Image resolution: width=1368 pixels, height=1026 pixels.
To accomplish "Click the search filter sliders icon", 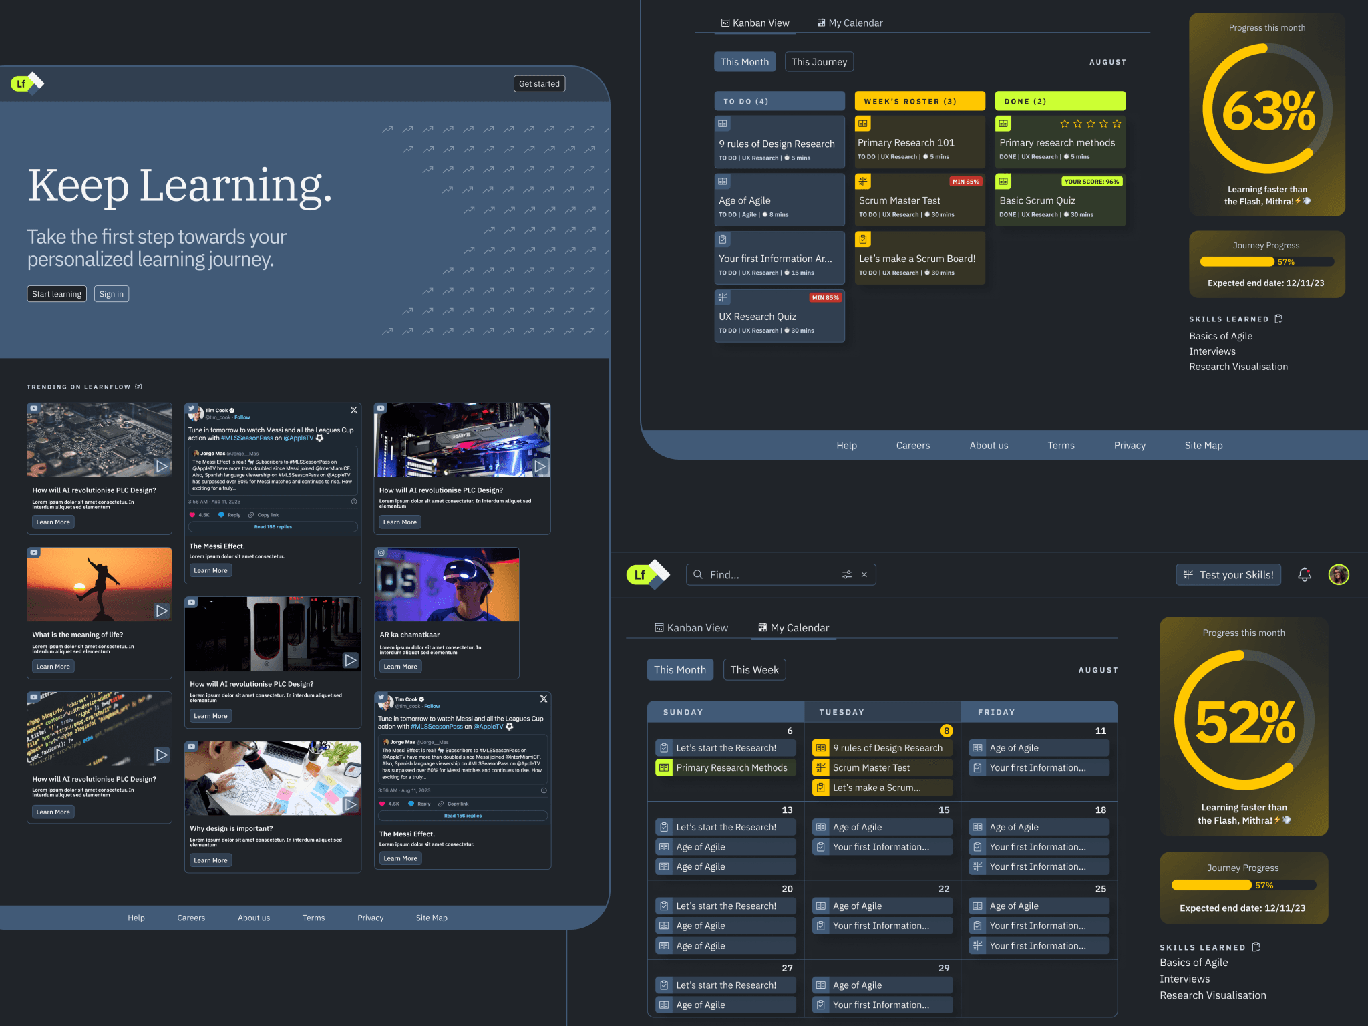I will tap(846, 574).
